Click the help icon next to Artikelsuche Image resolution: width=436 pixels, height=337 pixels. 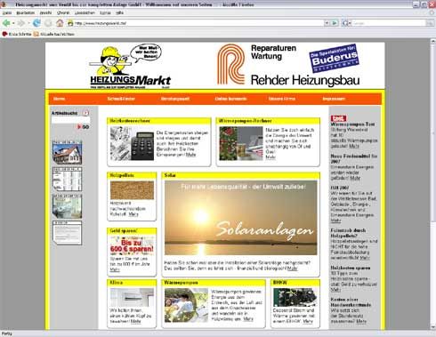pyautogui.click(x=86, y=113)
